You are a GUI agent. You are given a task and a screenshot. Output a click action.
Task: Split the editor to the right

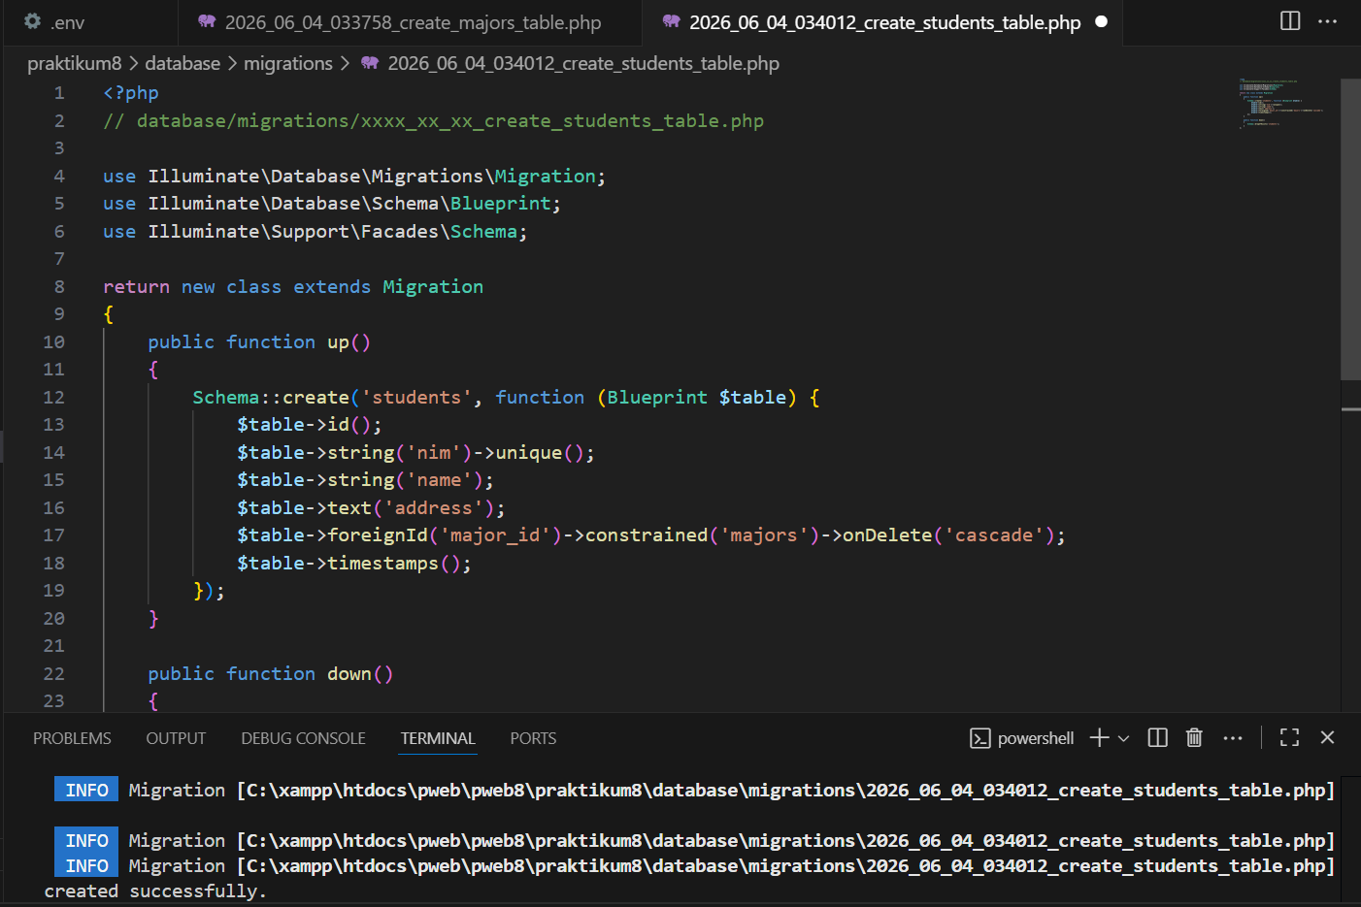click(x=1290, y=21)
